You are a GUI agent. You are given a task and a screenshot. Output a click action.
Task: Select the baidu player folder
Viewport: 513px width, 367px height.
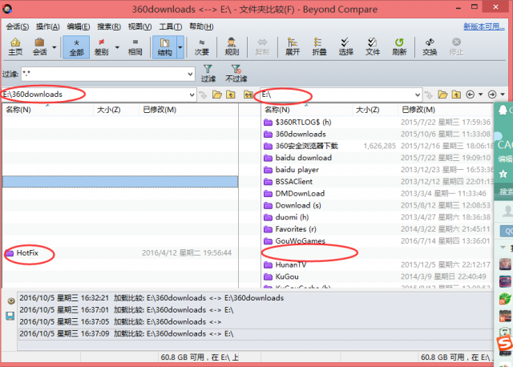click(x=291, y=170)
